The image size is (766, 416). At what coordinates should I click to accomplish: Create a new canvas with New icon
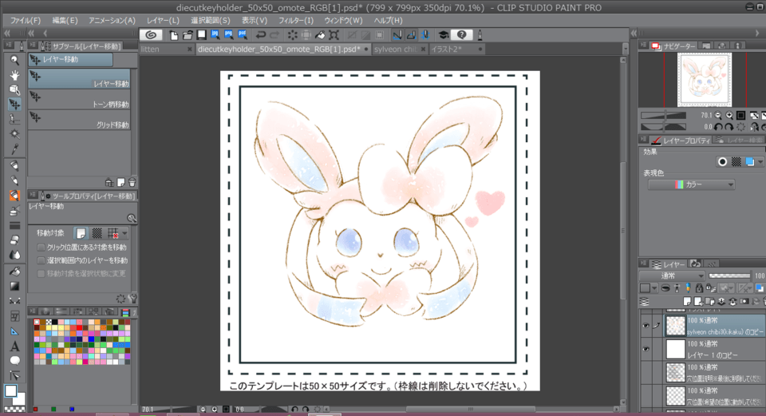click(x=173, y=35)
